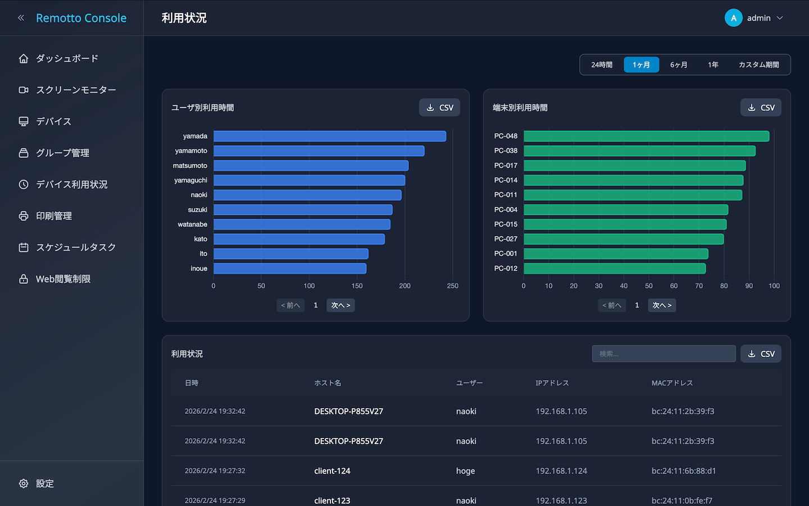
Task: Open 設定 gear icon
Action: 24,484
